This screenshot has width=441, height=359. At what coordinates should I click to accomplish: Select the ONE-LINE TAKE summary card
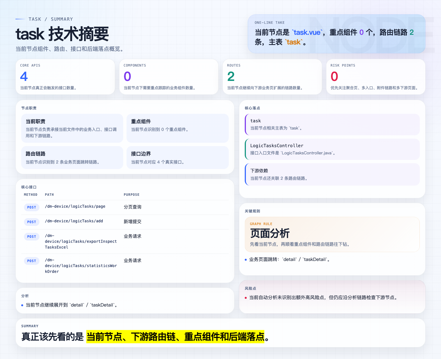click(336, 34)
